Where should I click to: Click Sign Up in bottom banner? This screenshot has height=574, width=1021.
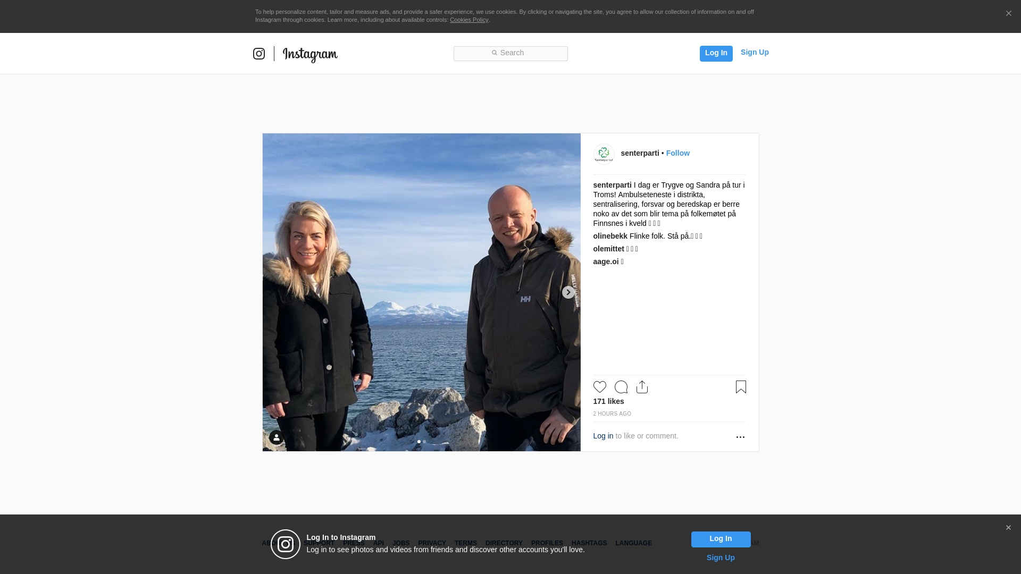click(x=720, y=558)
